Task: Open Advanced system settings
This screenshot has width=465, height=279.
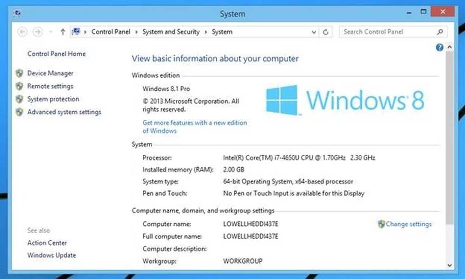Action: 64,112
